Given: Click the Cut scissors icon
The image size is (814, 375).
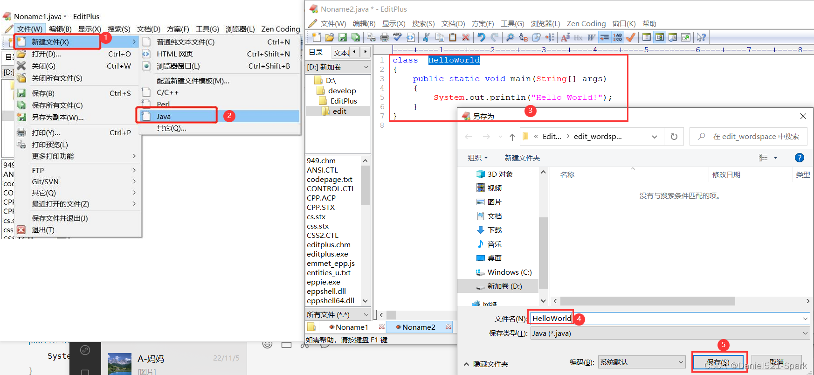Looking at the screenshot, I should pos(426,37).
